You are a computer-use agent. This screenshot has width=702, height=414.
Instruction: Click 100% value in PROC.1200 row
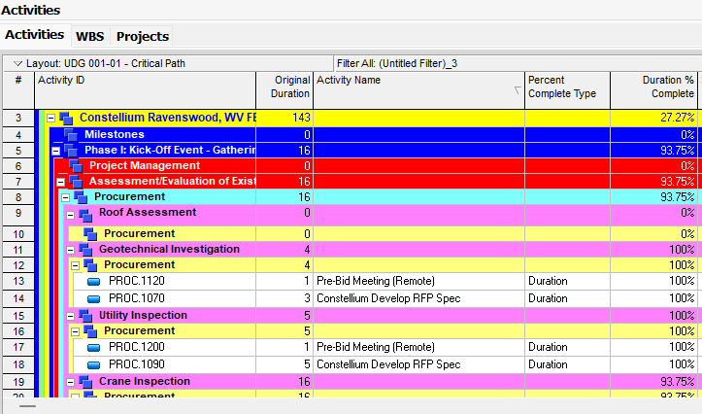pos(682,347)
